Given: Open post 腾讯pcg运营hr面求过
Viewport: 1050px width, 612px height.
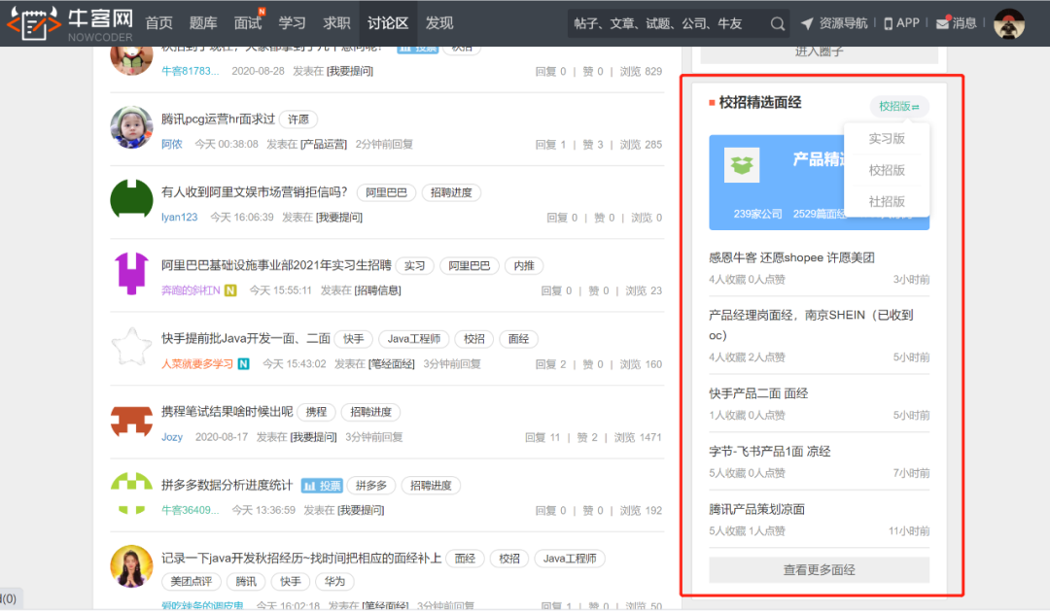Looking at the screenshot, I should (219, 119).
